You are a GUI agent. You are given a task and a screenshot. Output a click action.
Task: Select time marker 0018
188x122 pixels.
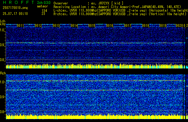click(x=146, y=26)
